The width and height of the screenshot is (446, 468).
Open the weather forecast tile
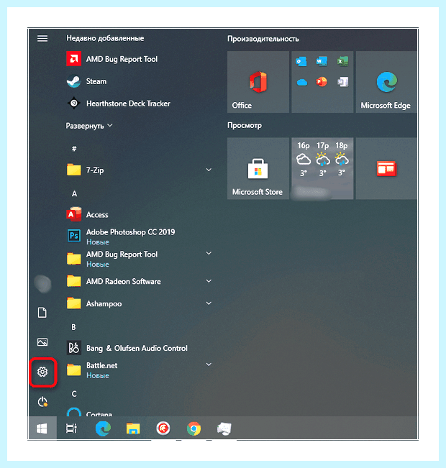(322, 169)
